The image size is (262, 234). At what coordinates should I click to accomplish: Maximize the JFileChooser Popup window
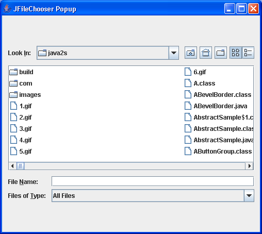tap(241, 8)
